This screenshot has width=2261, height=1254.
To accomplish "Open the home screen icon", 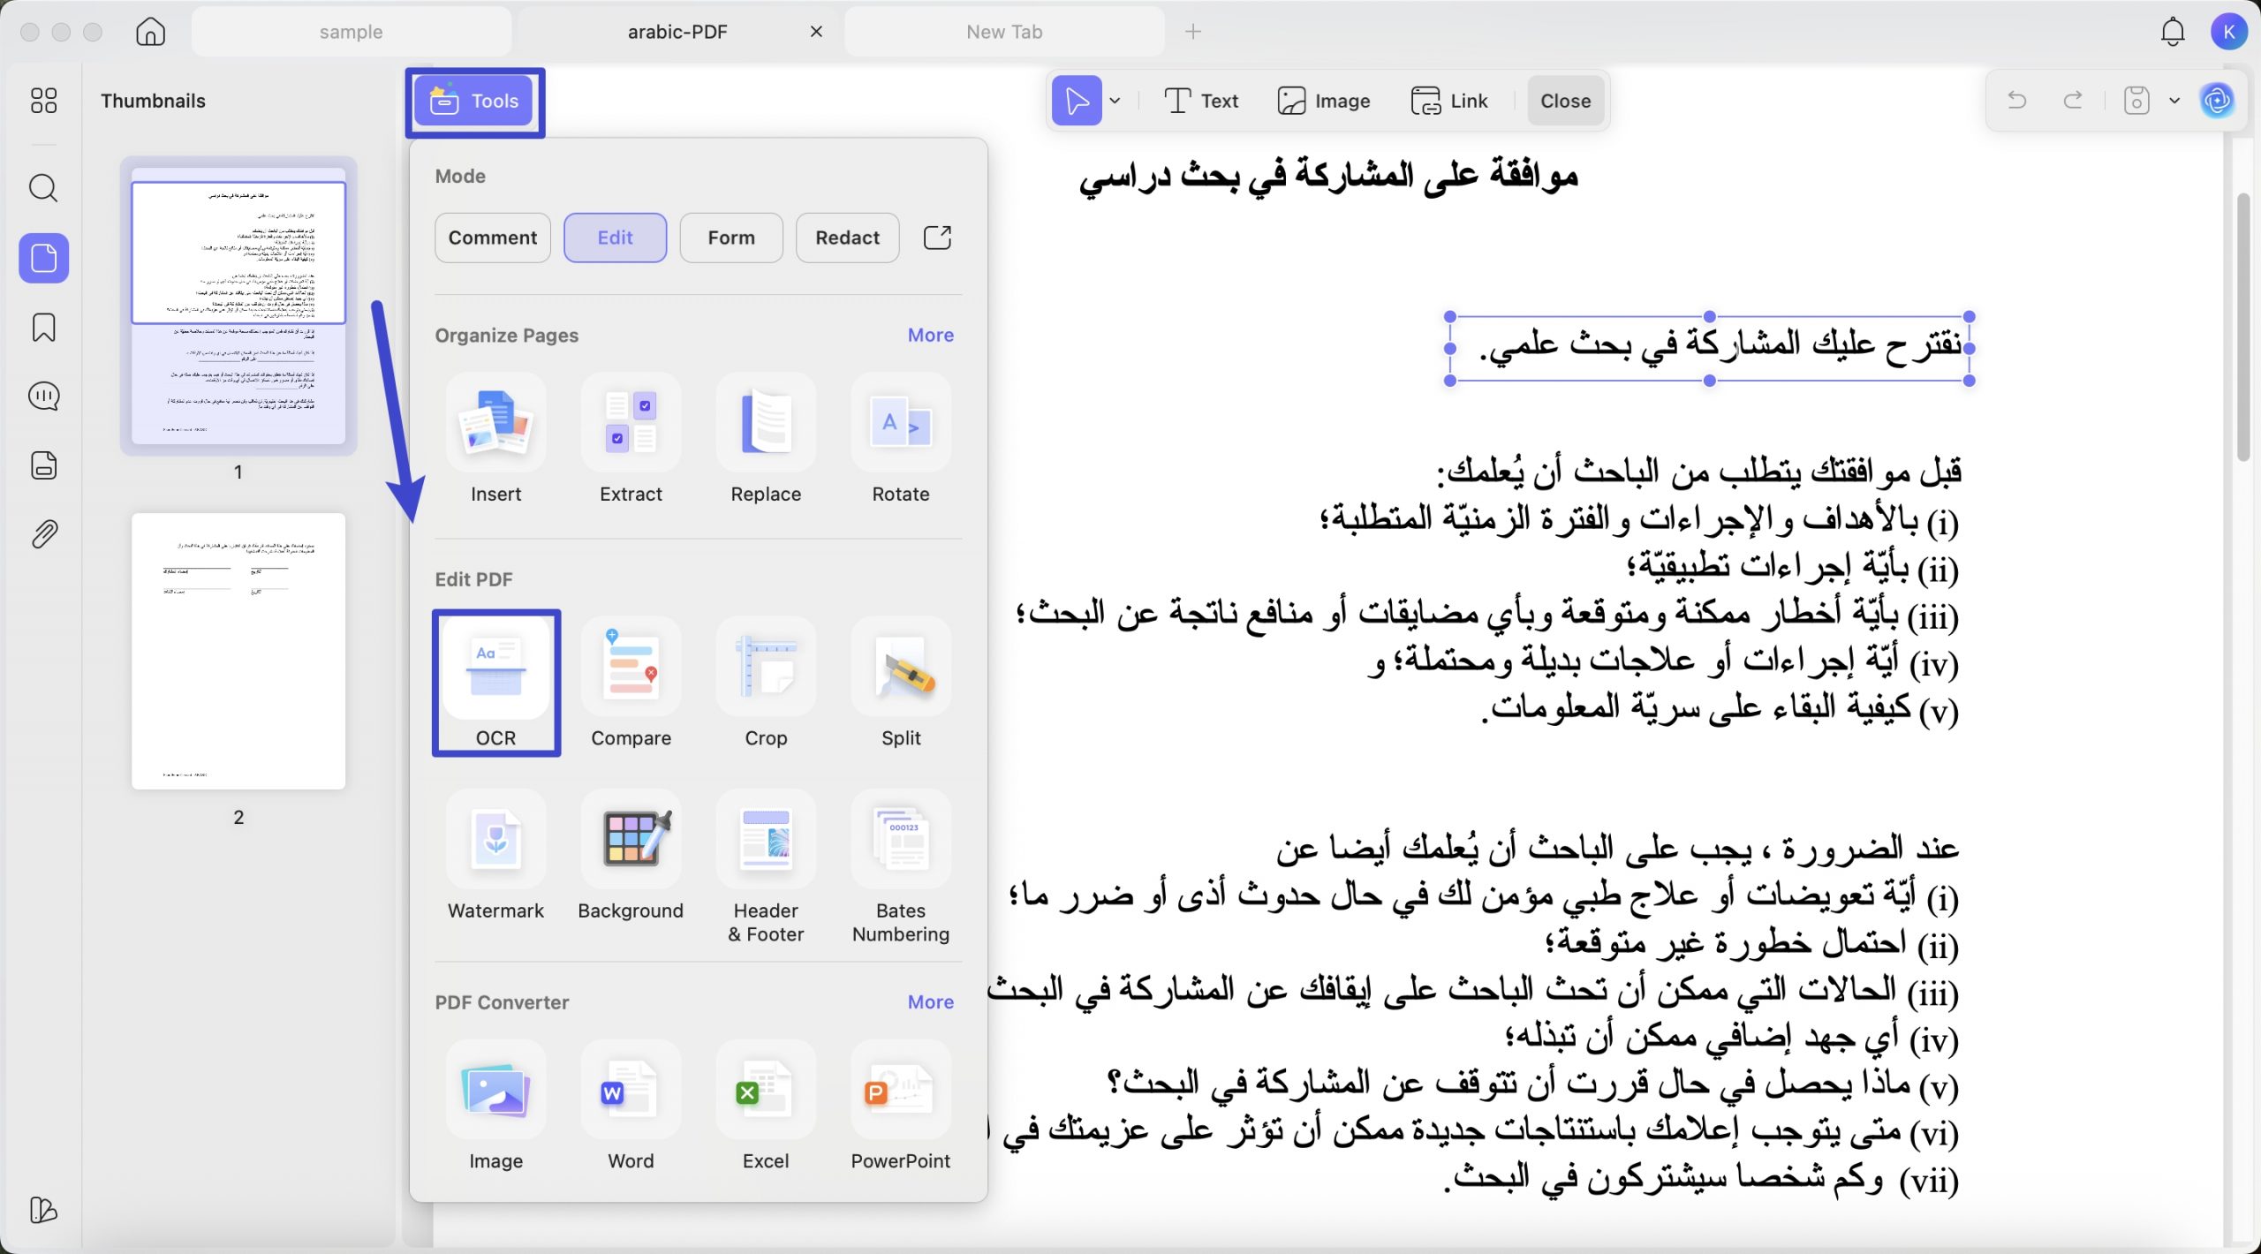I will [150, 32].
